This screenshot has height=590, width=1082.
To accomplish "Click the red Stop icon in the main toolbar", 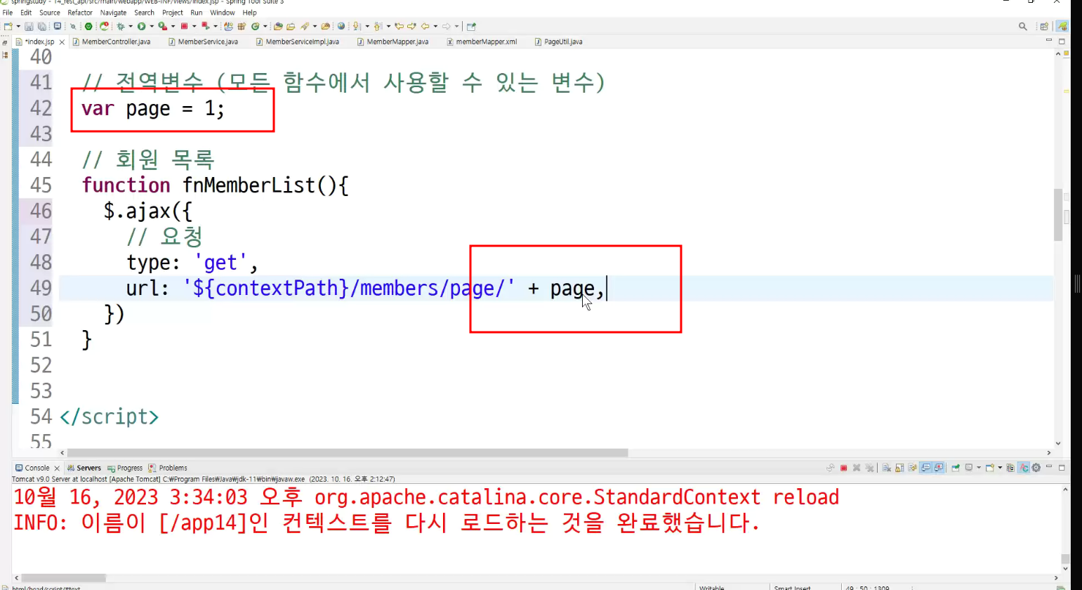I will [184, 27].
